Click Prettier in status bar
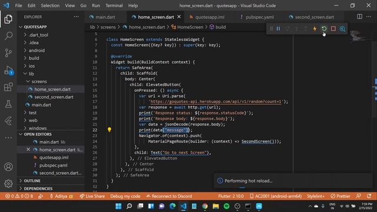The height and width of the screenshot is (212, 377). click(340, 196)
